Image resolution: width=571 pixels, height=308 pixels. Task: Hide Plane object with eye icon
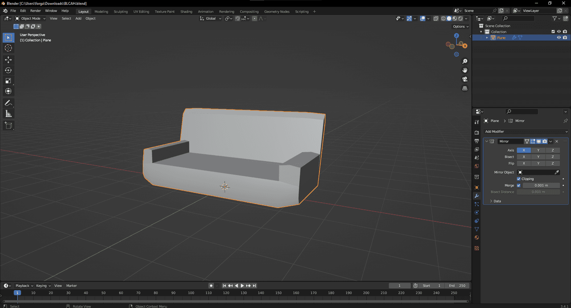[559, 38]
